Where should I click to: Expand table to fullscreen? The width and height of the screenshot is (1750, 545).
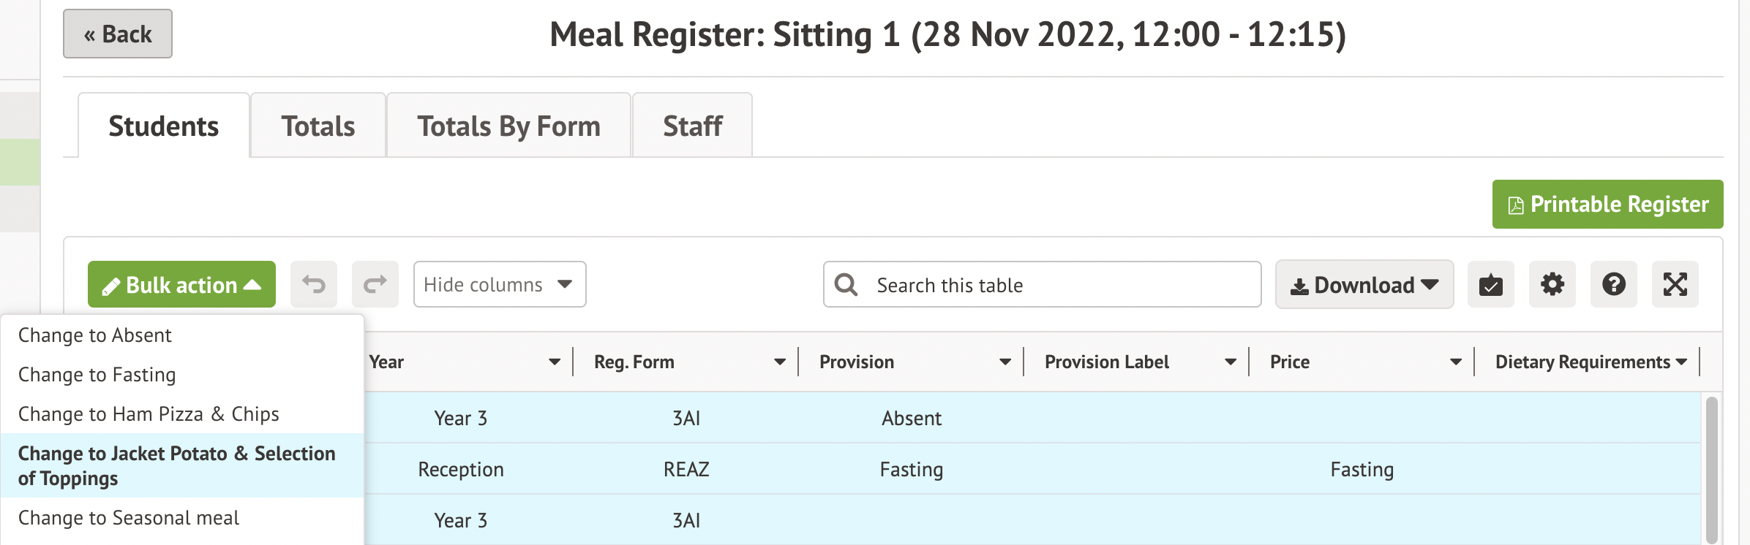click(1675, 284)
